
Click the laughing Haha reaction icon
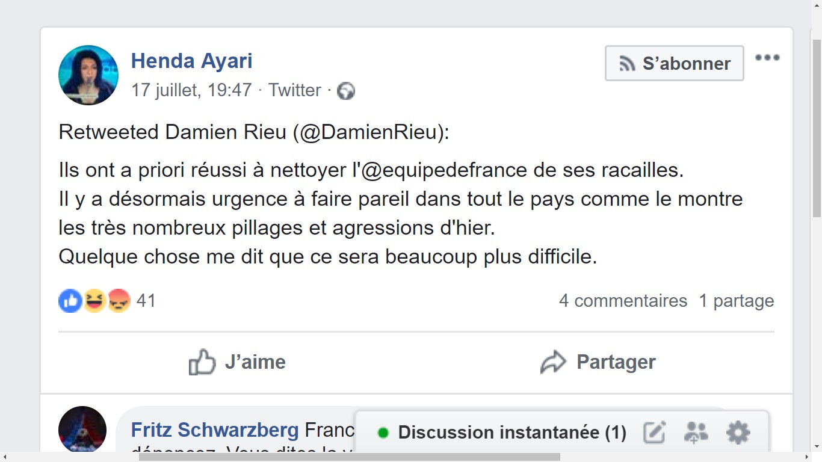click(94, 301)
